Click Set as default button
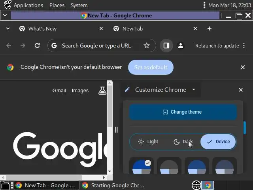The image size is (253, 190). pos(151,67)
